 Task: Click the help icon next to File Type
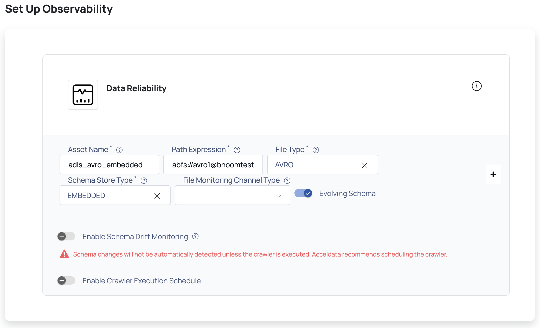[316, 150]
